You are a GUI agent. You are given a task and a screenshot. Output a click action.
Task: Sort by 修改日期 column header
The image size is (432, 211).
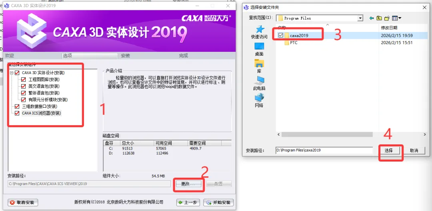pos(403,28)
